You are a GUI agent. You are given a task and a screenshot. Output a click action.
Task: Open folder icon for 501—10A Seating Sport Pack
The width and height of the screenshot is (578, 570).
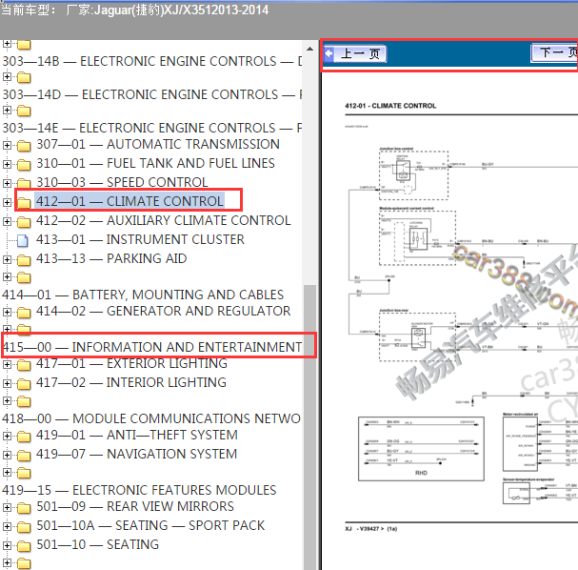coord(24,527)
